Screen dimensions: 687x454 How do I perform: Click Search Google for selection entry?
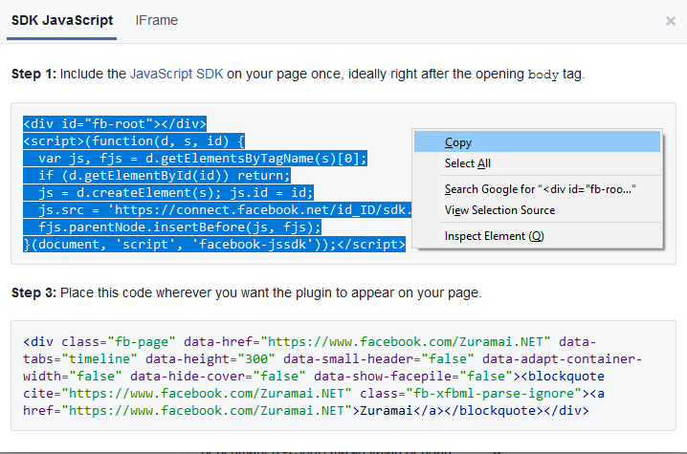pos(537,189)
